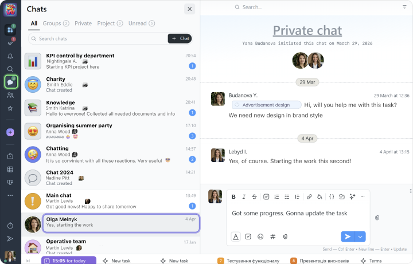Click the Bold formatting icon

click(233, 197)
